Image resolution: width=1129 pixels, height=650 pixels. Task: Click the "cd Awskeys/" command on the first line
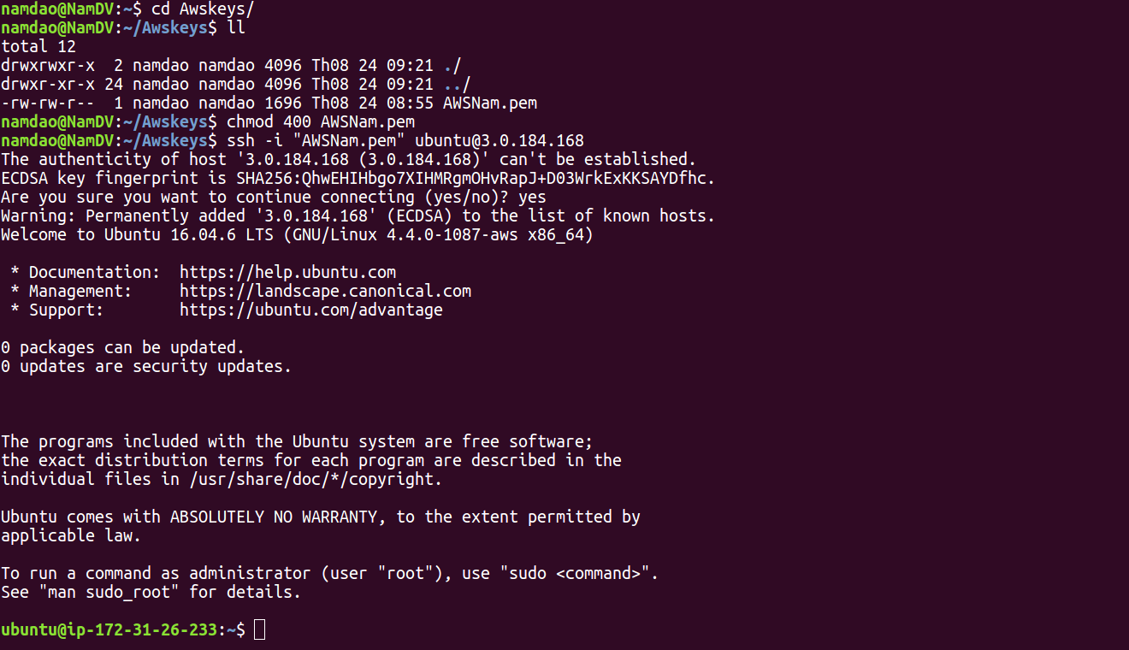(203, 9)
